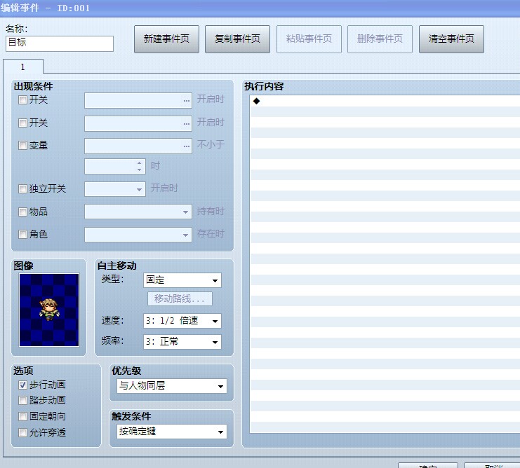Enable the 角色 condition checkbox
This screenshot has width=520, height=468.
click(x=22, y=234)
